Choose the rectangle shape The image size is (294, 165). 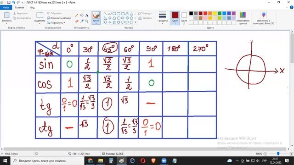coord(119,14)
